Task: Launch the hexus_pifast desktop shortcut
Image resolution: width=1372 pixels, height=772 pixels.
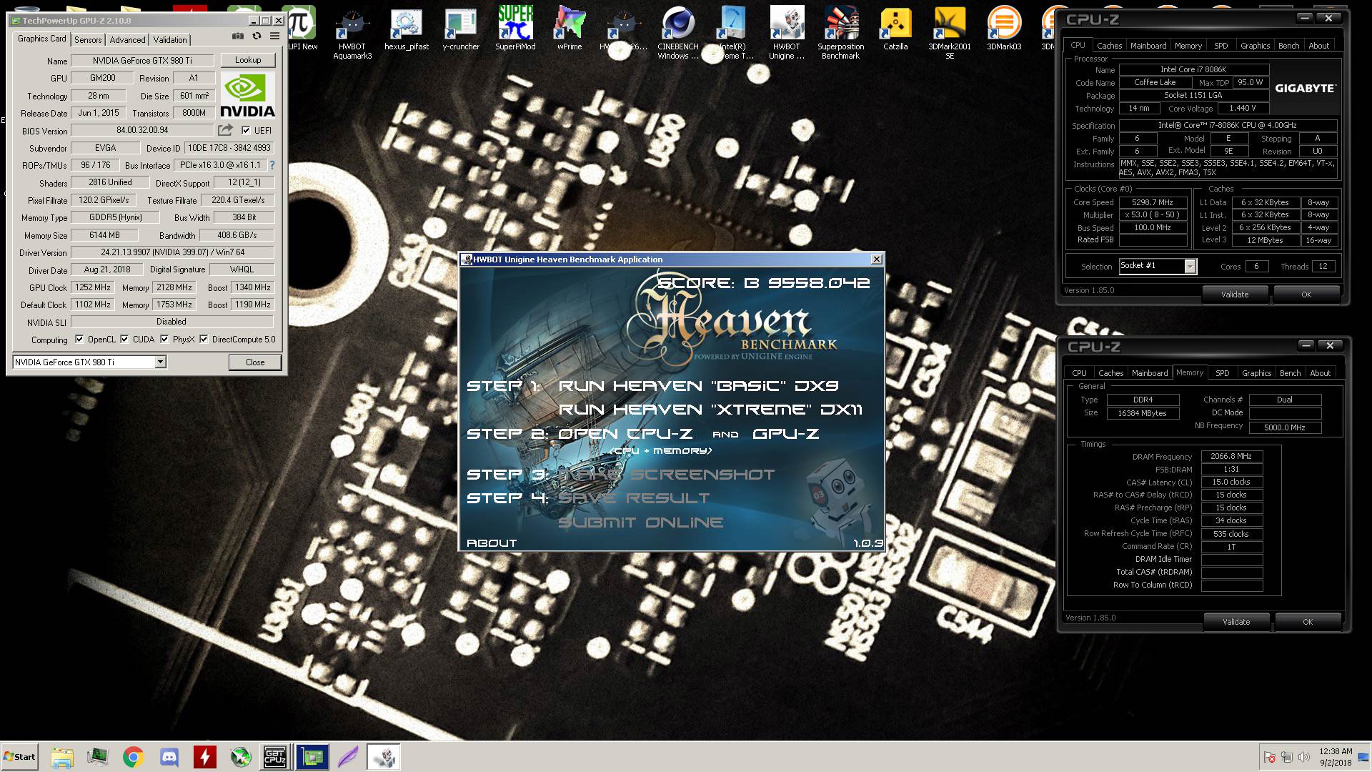Action: tap(407, 30)
